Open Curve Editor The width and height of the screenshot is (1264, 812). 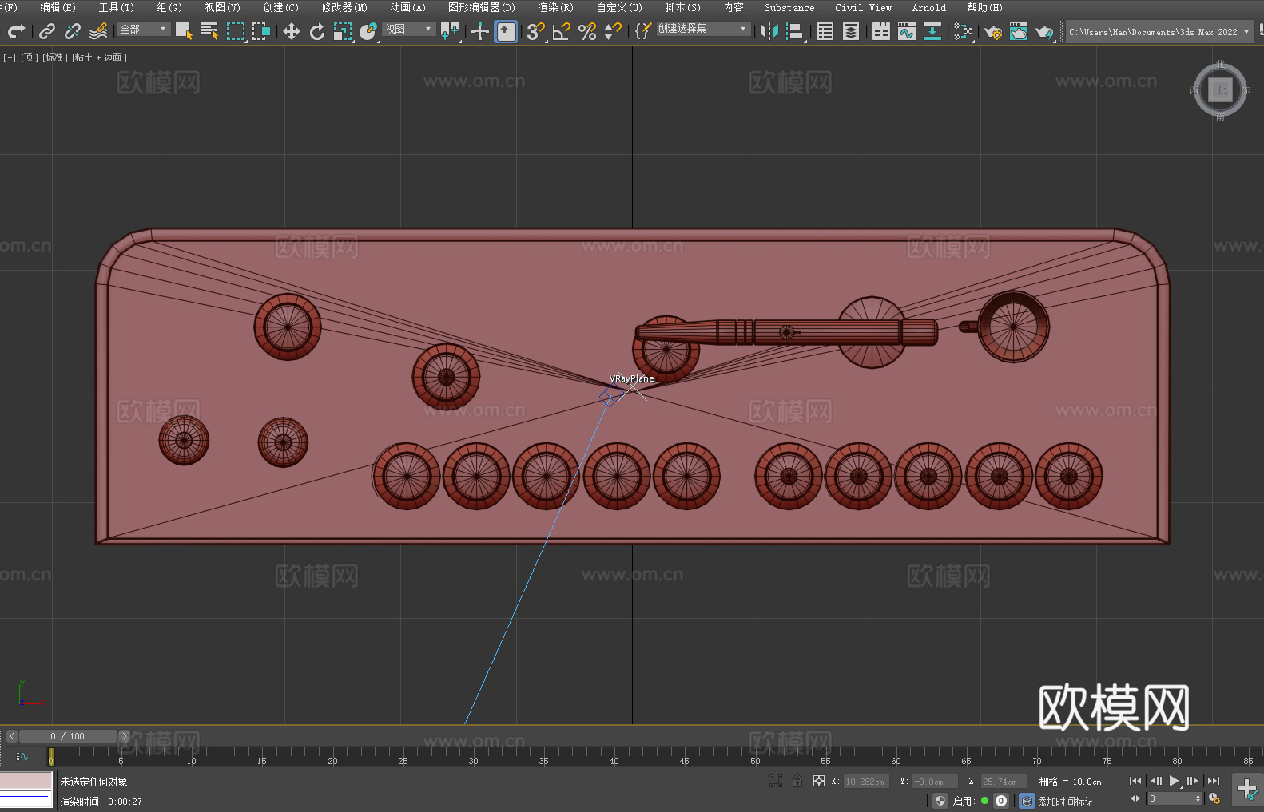pos(907,31)
